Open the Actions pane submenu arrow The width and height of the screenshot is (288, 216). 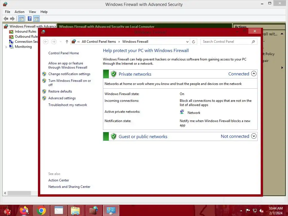pyautogui.click(x=282, y=67)
